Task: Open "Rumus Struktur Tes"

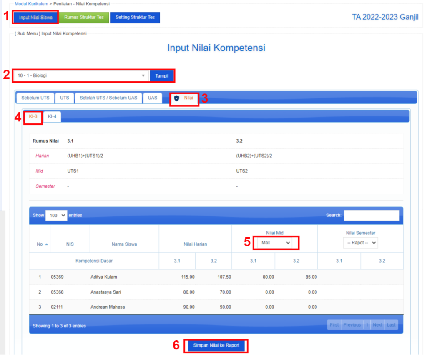Action: pos(84,18)
